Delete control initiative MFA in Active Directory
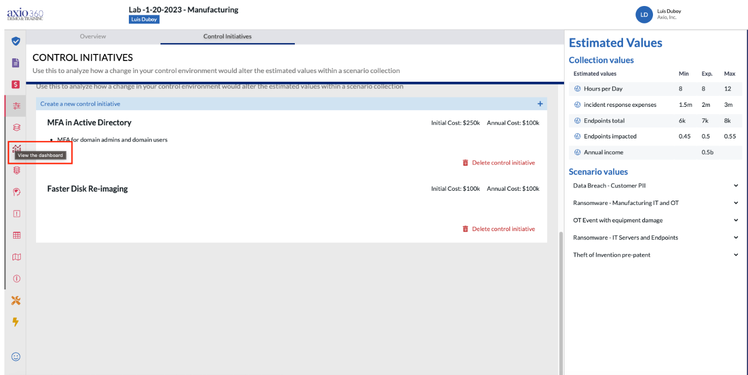The image size is (748, 375). click(x=498, y=162)
